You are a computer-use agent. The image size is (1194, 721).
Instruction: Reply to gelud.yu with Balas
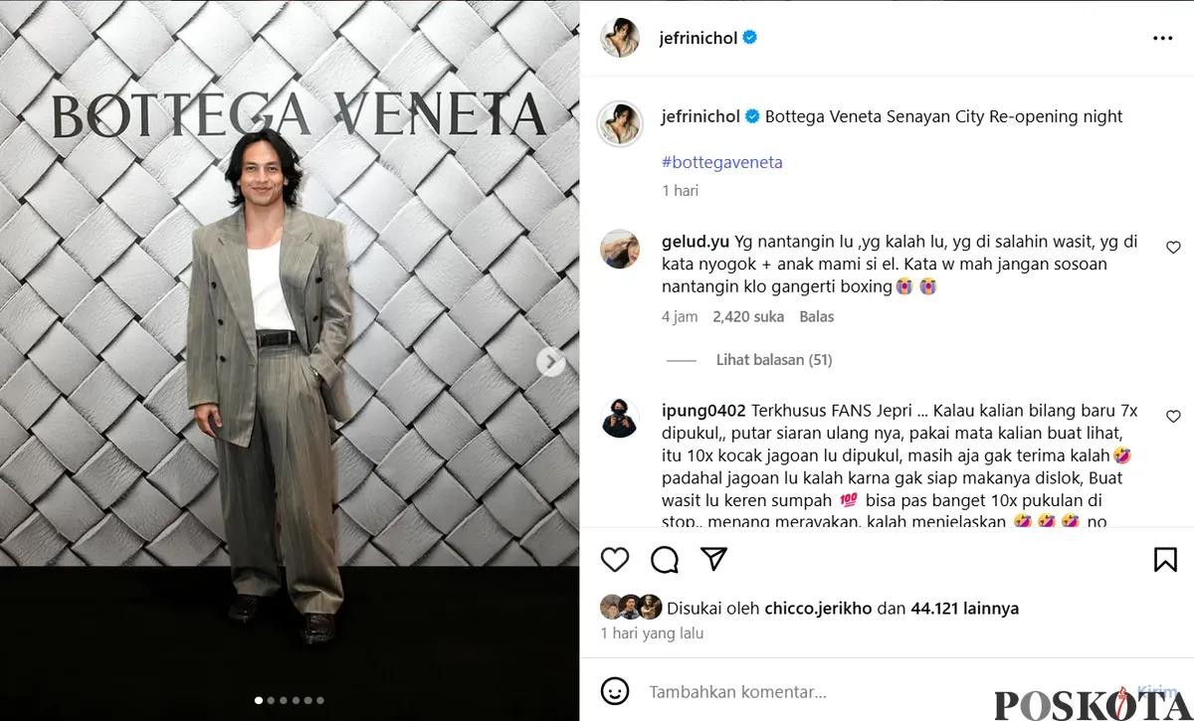point(817,316)
